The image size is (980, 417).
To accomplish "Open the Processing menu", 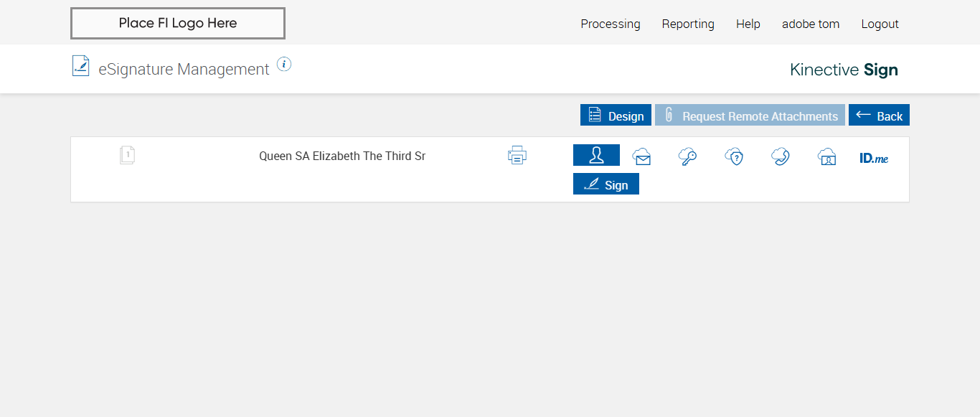I will 611,24.
